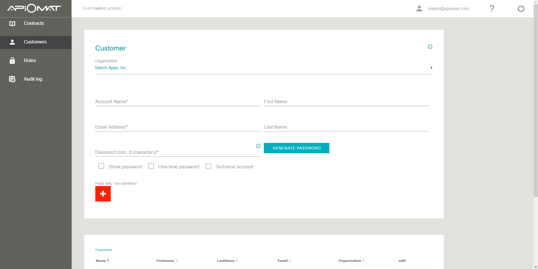
Task: Click the Customer form heading
Action: 110,48
